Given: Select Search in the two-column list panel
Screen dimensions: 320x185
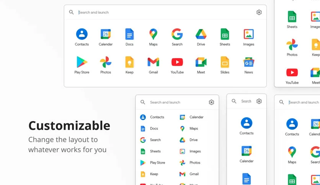Looking at the screenshot, I should 150,140.
